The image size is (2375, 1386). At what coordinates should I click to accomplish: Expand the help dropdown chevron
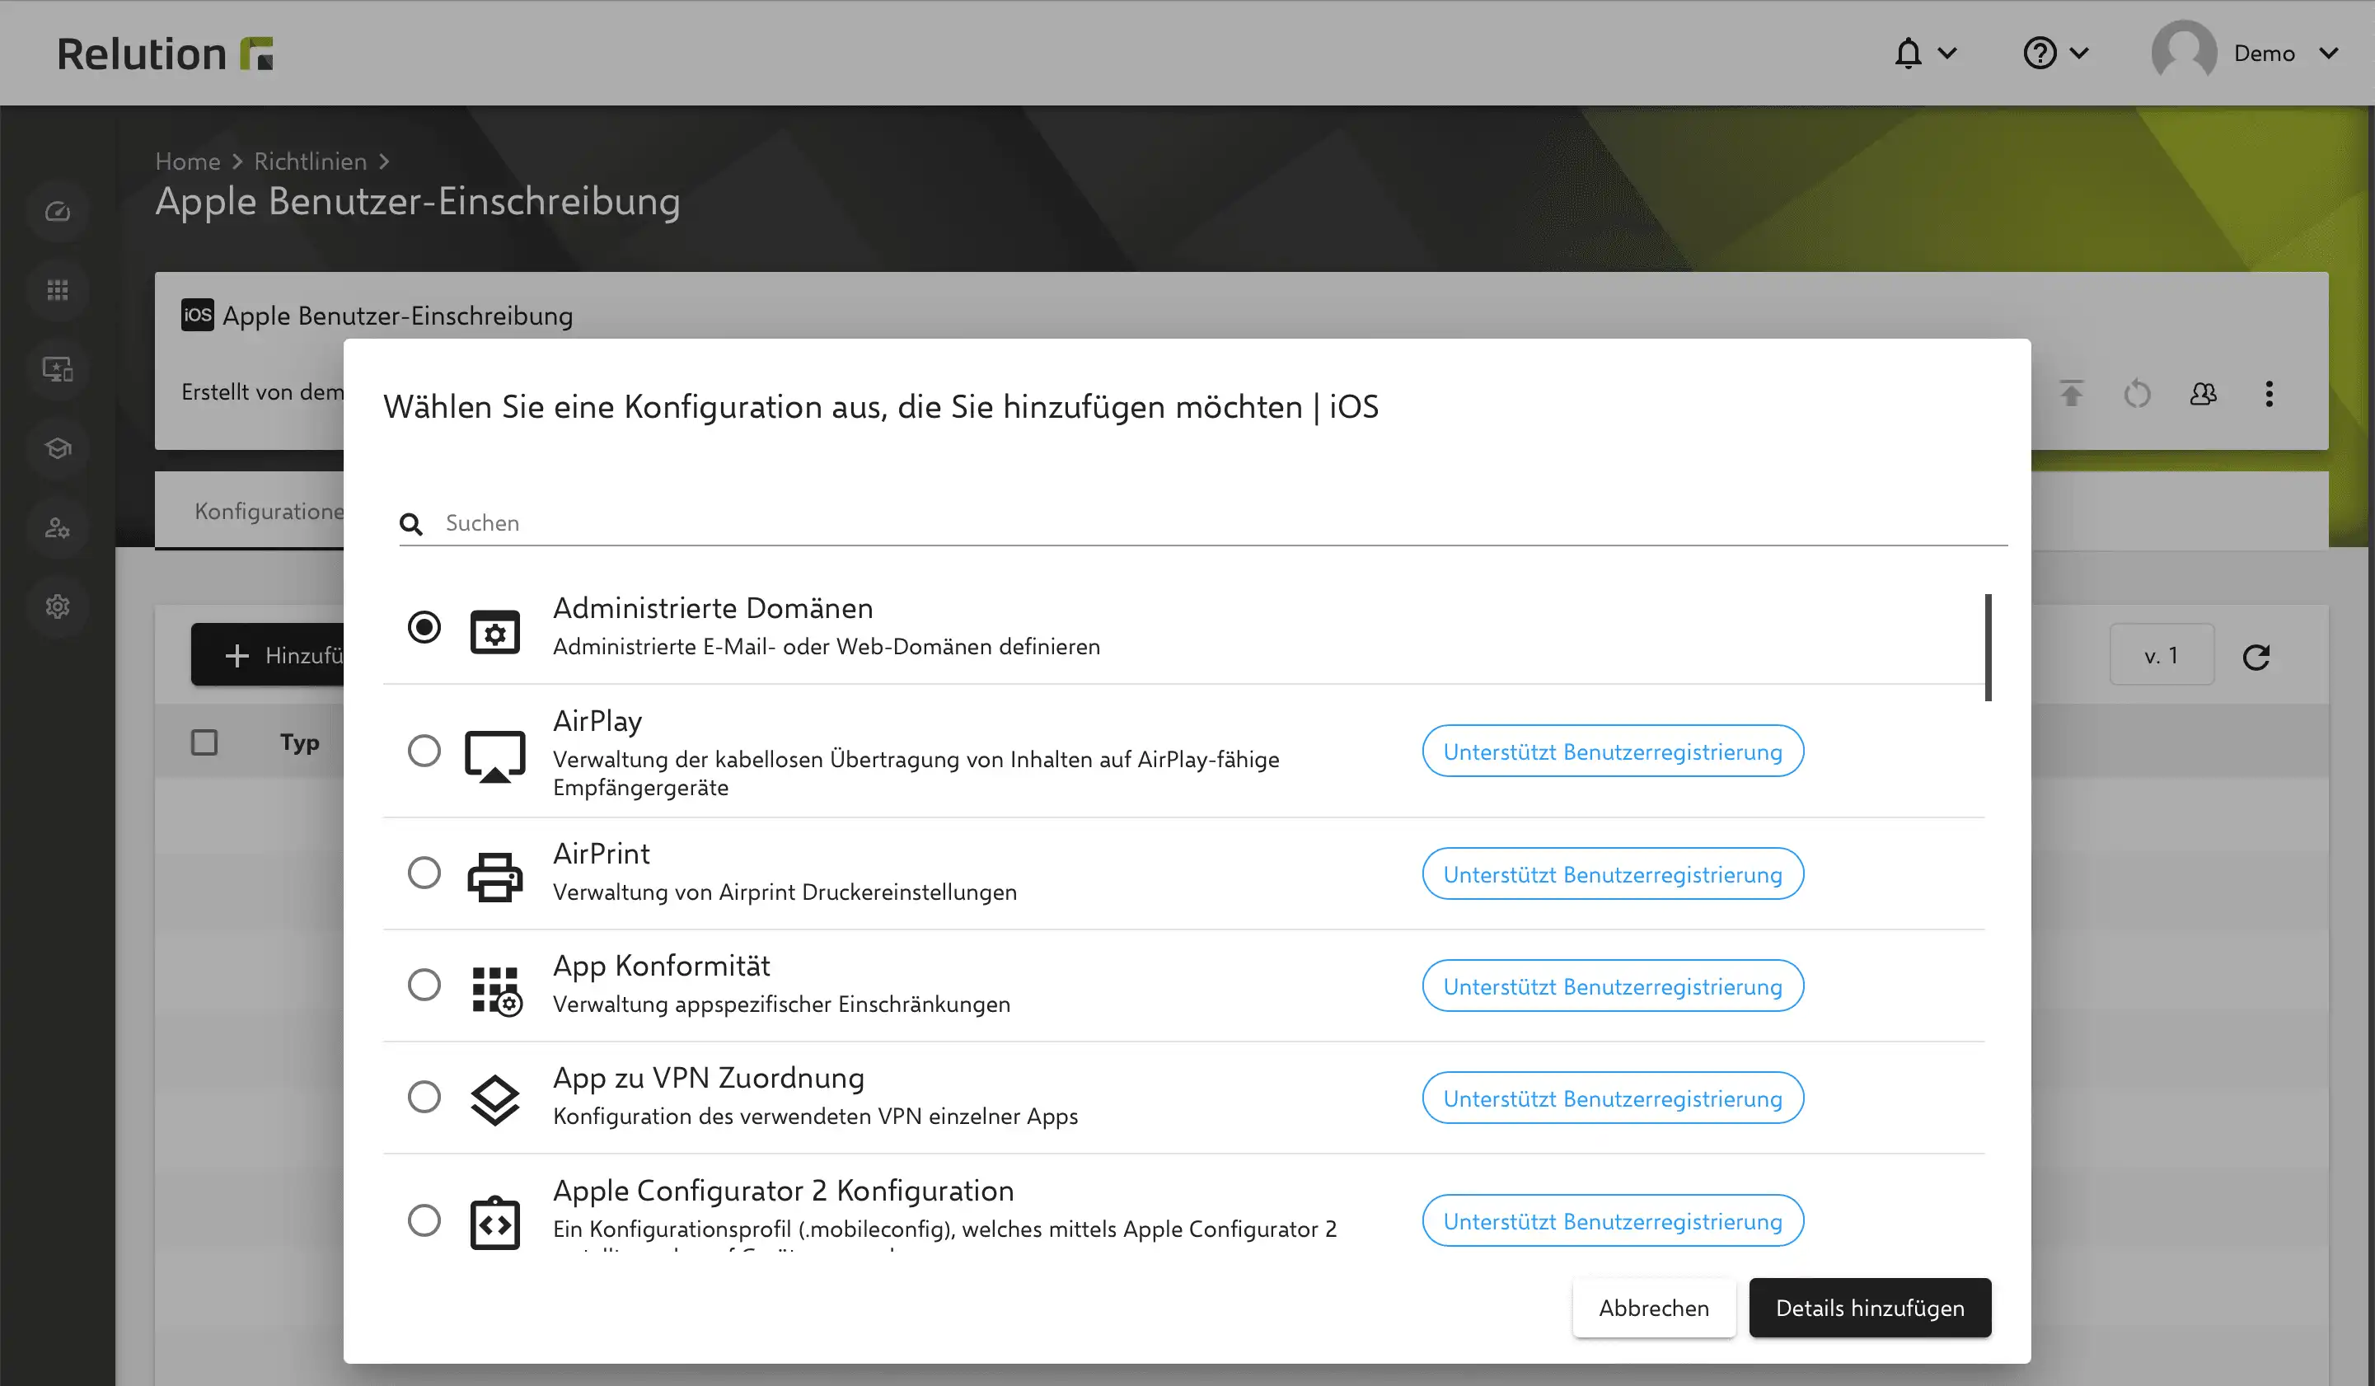2079,53
